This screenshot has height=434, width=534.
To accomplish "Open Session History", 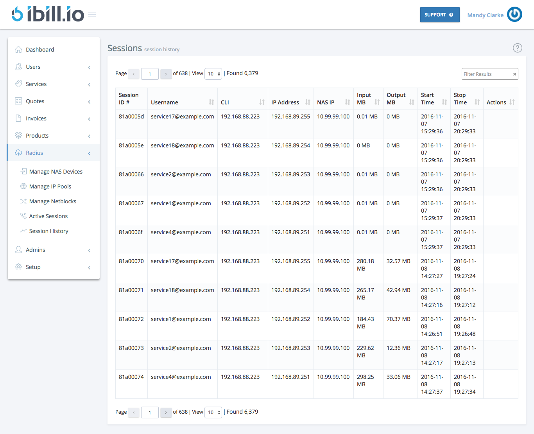I will 48,231.
